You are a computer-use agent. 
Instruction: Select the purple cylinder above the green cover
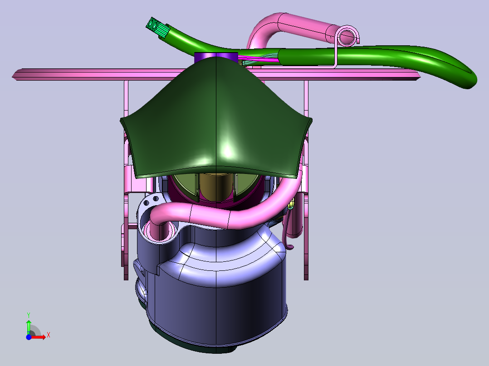click(216, 57)
